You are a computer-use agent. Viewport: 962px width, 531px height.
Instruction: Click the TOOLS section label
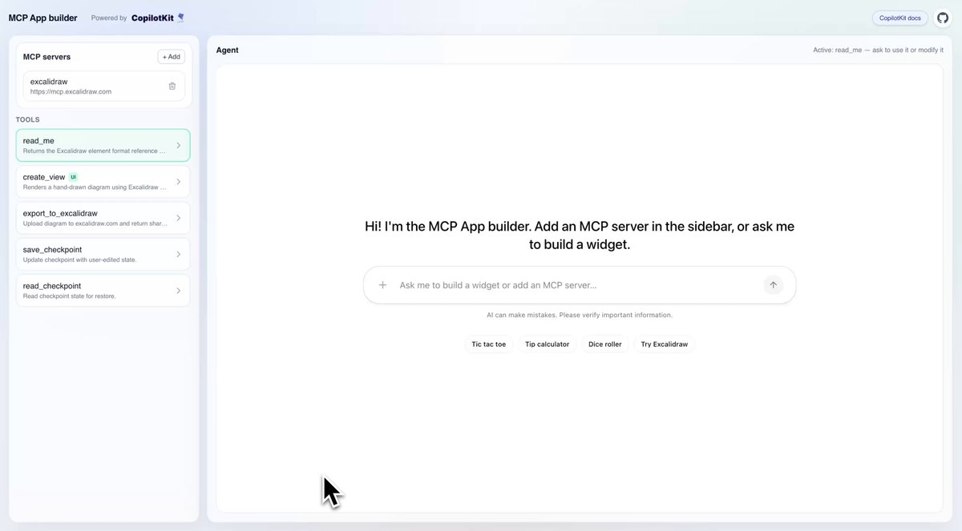(27, 120)
